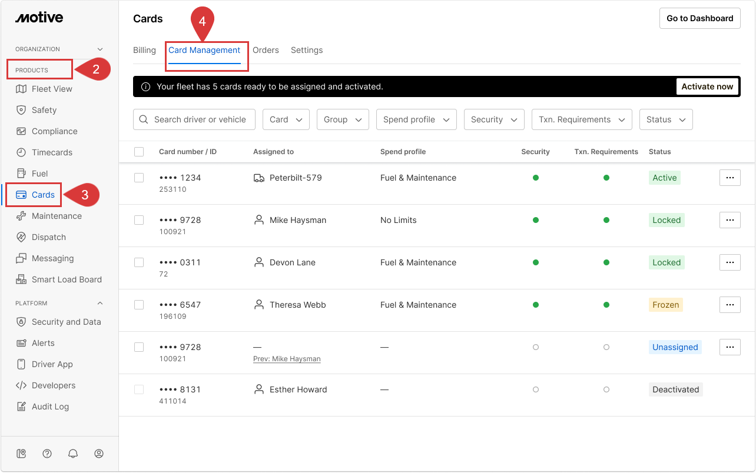Click the Search driver or vehicle field
This screenshot has width=756, height=473.
tap(194, 119)
